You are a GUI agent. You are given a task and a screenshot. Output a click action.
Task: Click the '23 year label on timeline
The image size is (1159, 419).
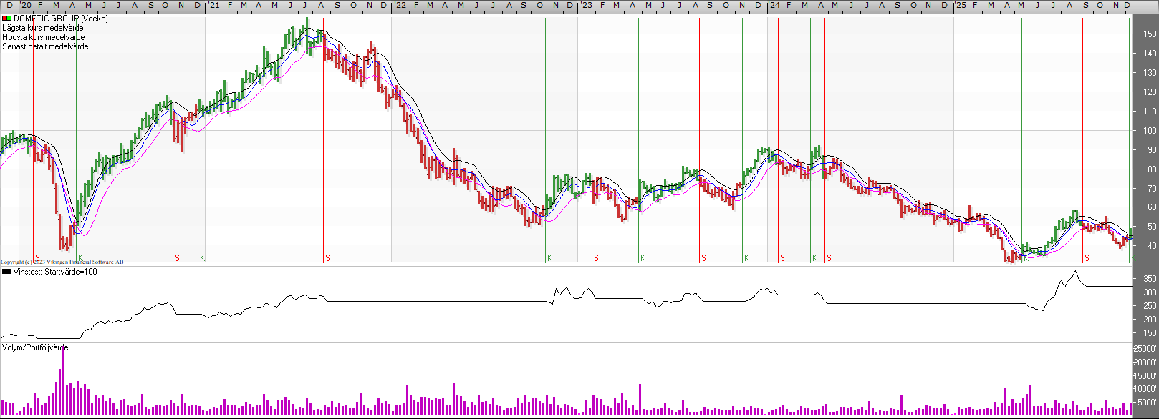point(587,6)
